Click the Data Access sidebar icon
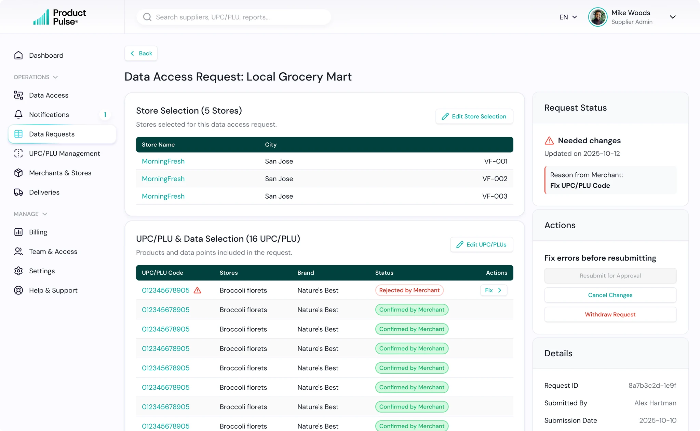Image resolution: width=700 pixels, height=431 pixels. click(18, 95)
